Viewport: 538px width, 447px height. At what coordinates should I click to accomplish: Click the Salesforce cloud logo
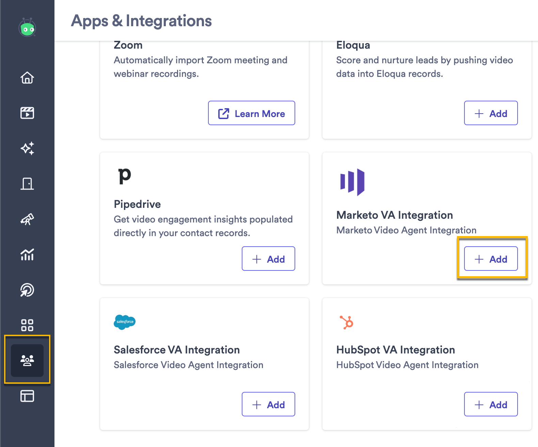click(124, 322)
